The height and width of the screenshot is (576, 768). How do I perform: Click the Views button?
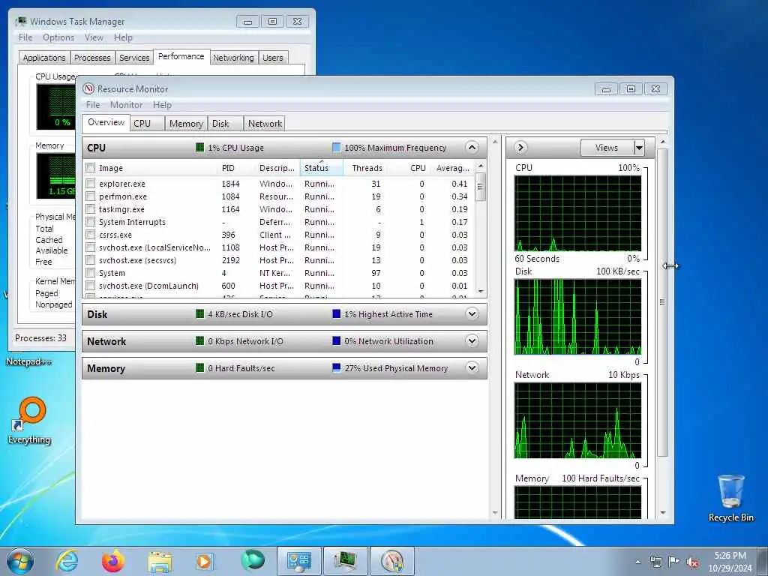[x=607, y=148]
